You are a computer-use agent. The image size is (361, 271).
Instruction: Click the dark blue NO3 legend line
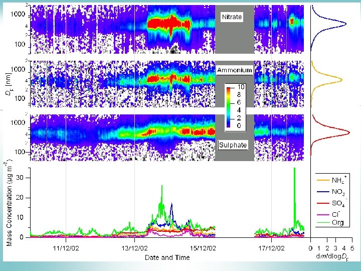point(323,192)
